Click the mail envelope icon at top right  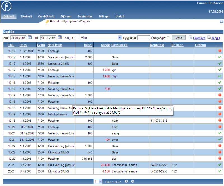(x=221, y=22)
